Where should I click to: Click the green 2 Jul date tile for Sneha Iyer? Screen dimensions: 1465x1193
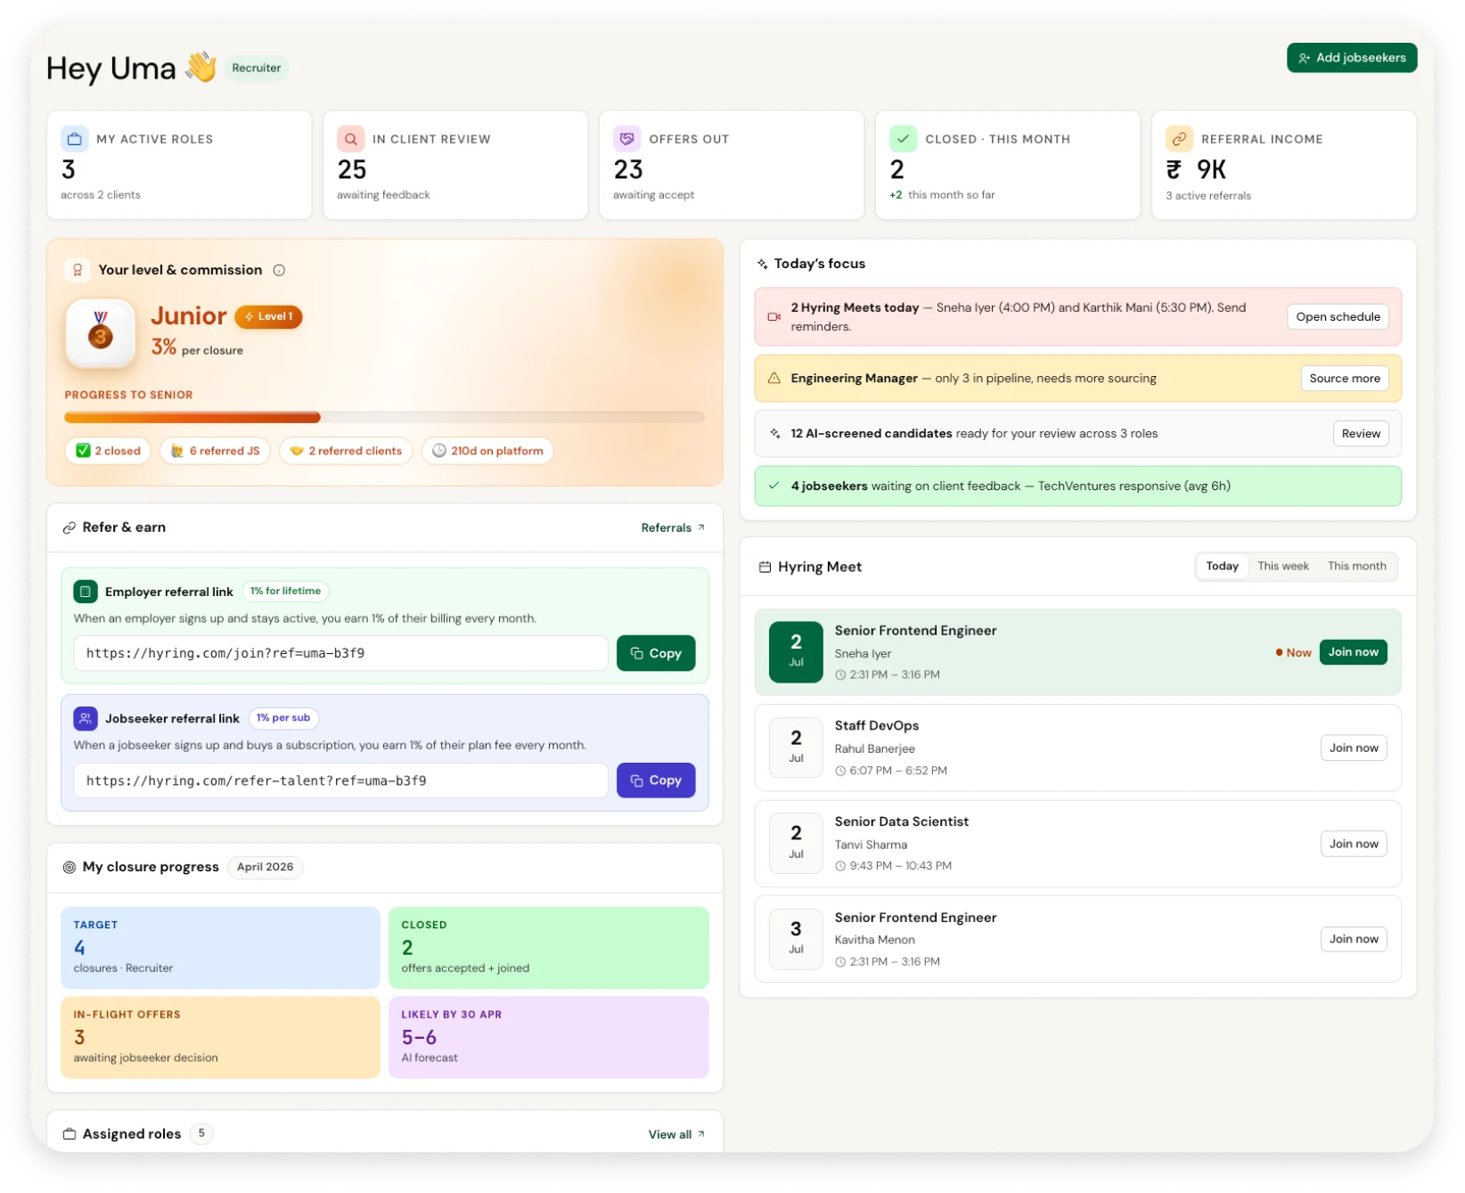point(796,652)
